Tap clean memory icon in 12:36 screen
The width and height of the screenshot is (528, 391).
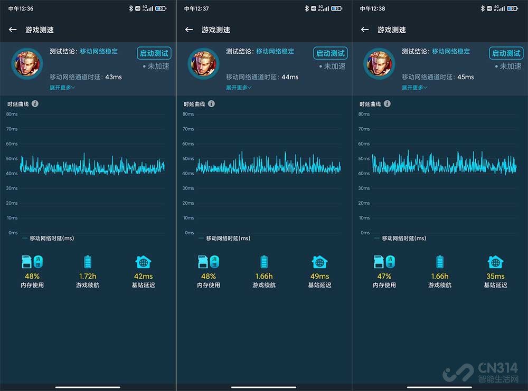[x=38, y=261]
